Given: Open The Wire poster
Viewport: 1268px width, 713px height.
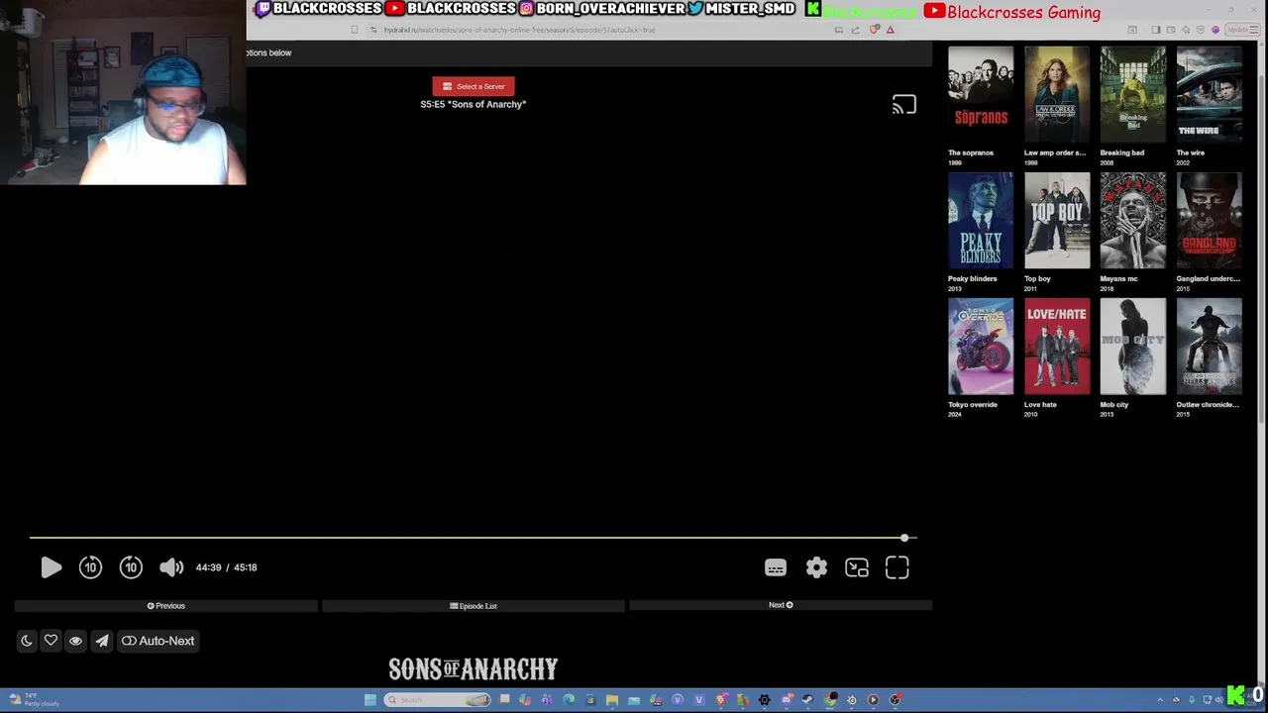Looking at the screenshot, I should [1209, 94].
